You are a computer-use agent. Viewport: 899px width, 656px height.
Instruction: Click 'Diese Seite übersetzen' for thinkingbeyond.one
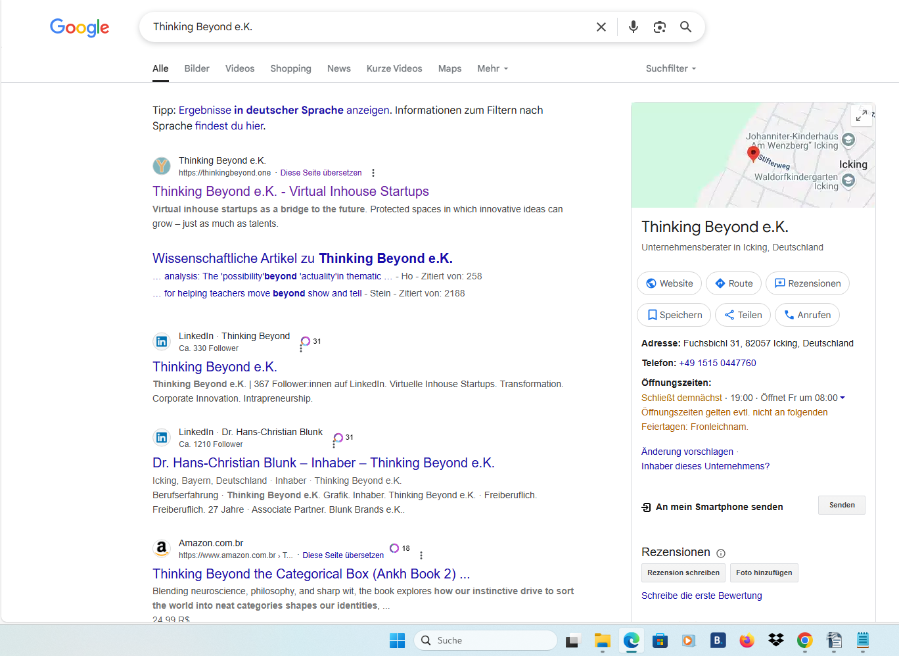tap(321, 173)
